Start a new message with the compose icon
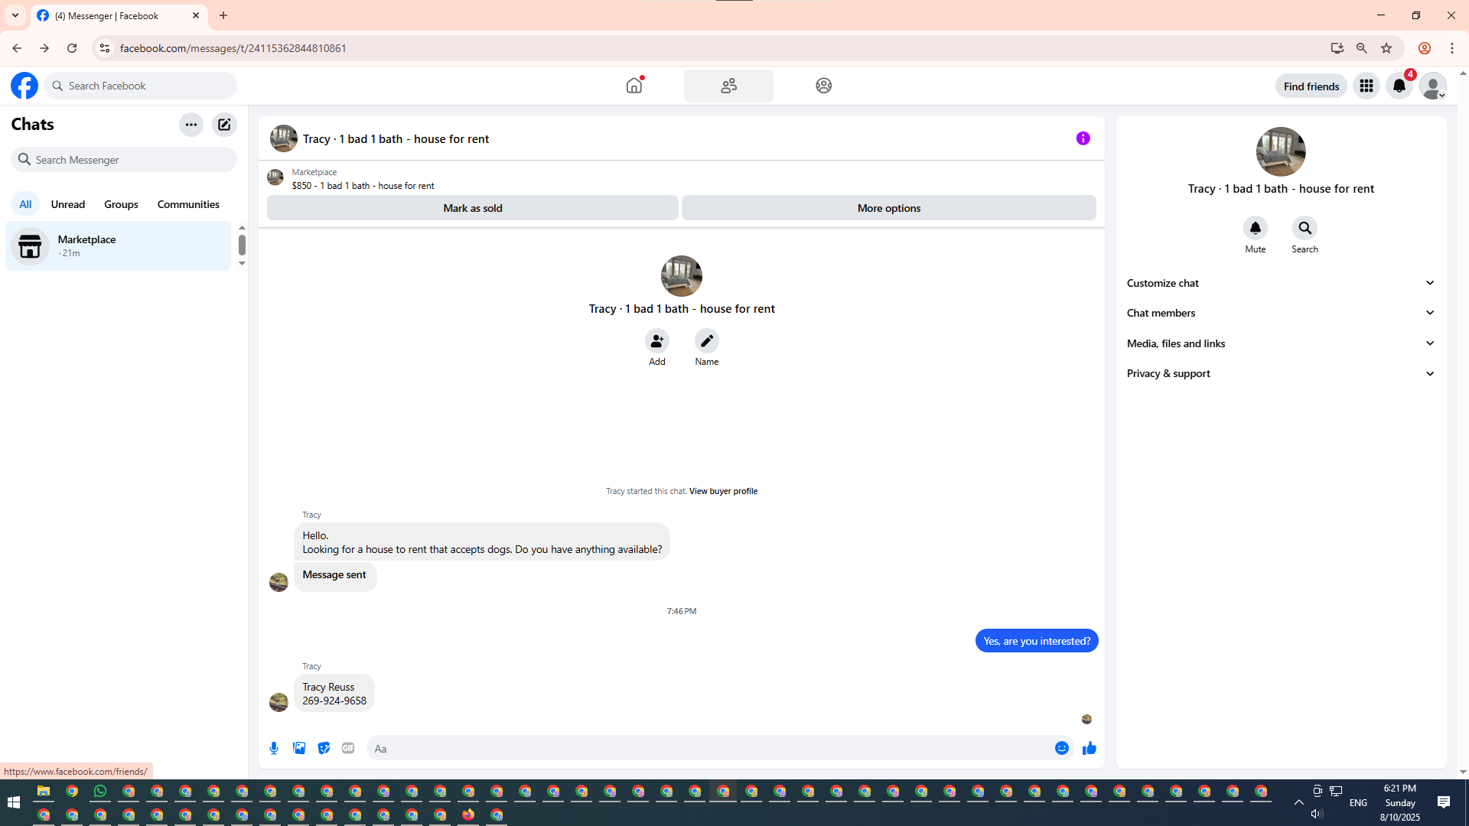 pyautogui.click(x=224, y=125)
